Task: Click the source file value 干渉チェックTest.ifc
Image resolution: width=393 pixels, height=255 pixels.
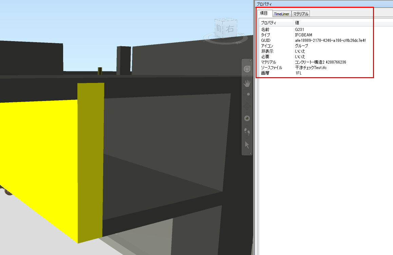Action: point(311,67)
